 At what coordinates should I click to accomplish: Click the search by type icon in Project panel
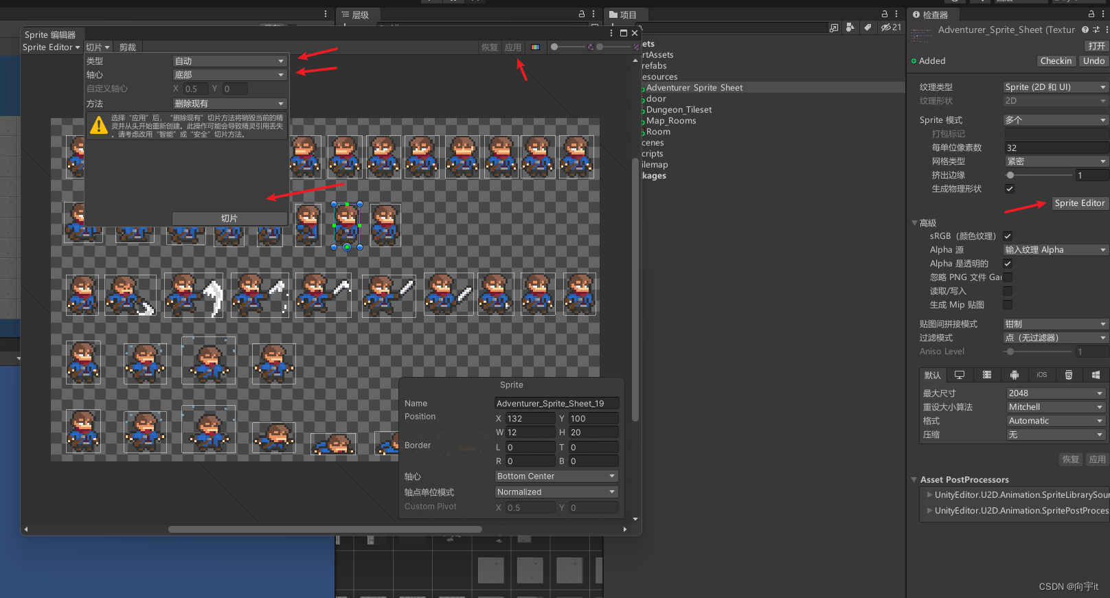pyautogui.click(x=850, y=27)
